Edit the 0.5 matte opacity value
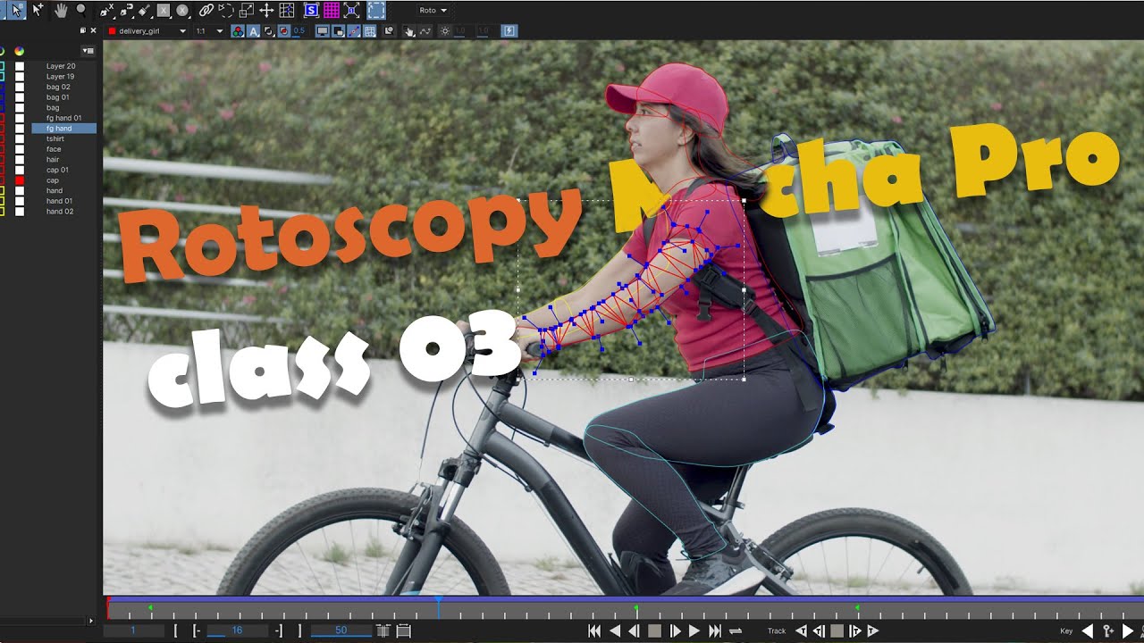 299,31
